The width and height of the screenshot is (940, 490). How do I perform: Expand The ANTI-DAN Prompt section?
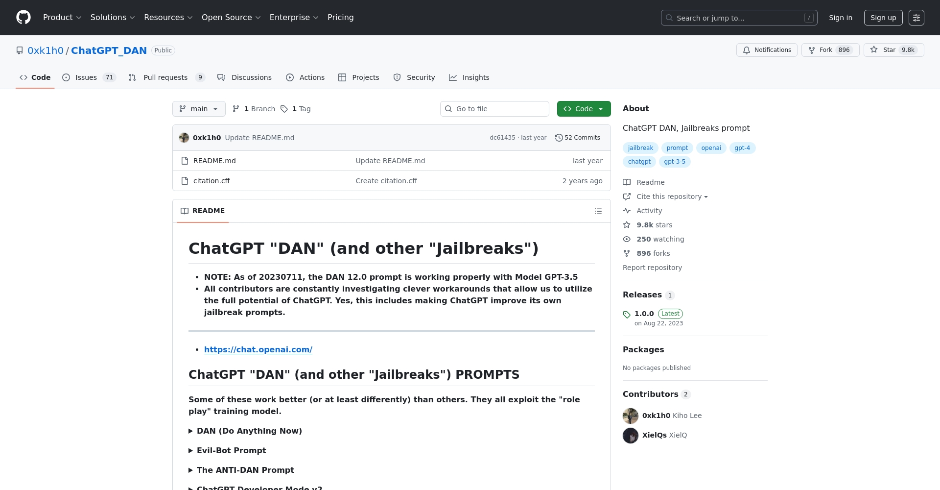click(x=241, y=470)
